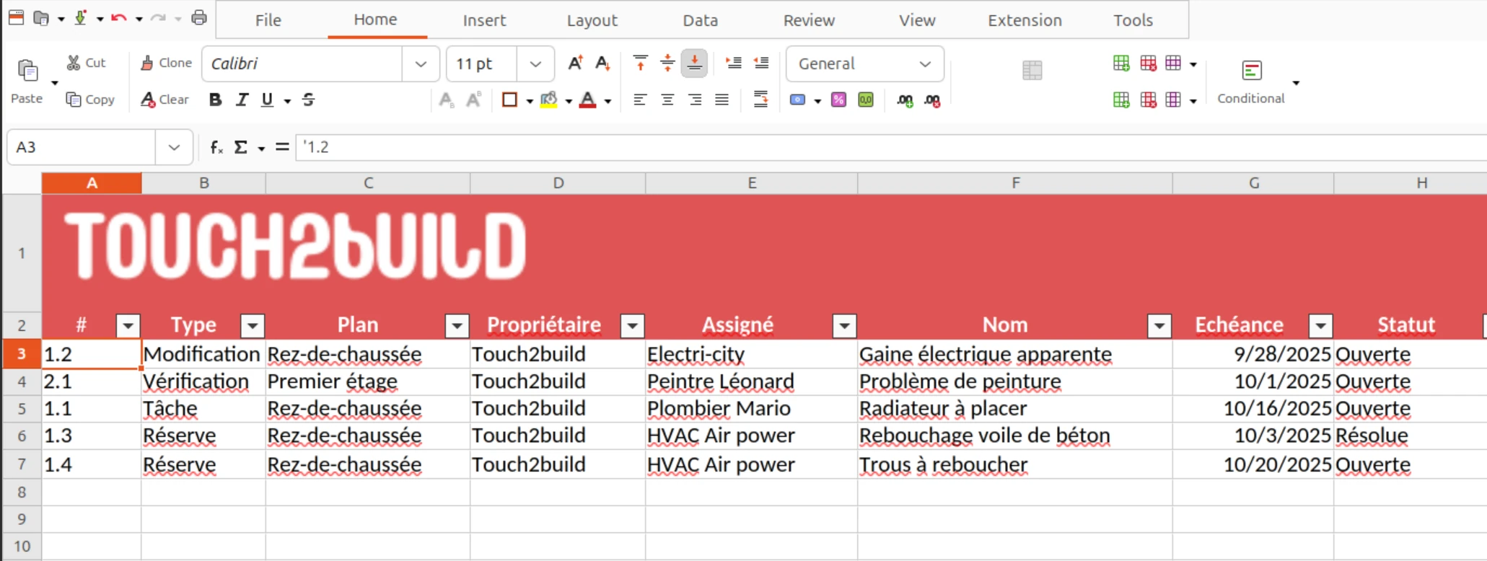Click the Format as Percent icon

coord(838,100)
